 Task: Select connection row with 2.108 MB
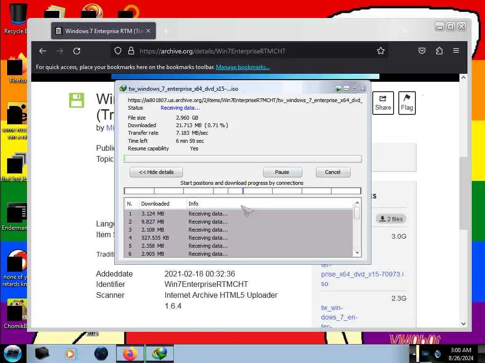tap(238, 230)
